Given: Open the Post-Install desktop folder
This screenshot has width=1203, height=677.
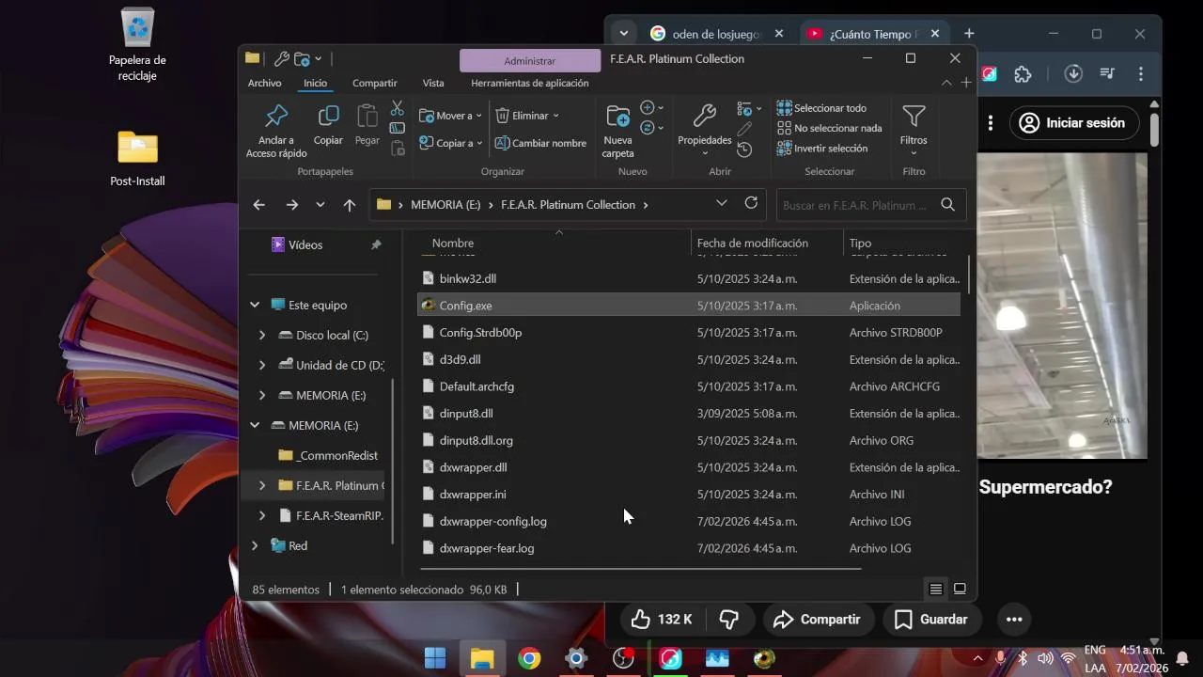Looking at the screenshot, I should click(x=137, y=158).
